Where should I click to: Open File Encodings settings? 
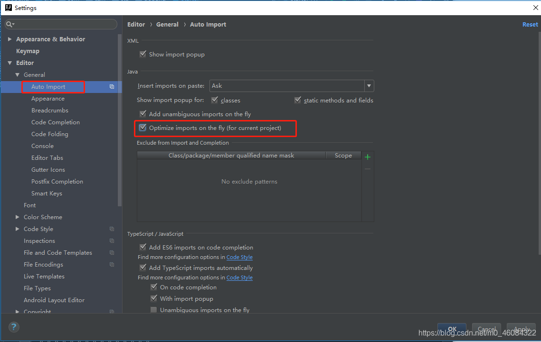tap(44, 265)
